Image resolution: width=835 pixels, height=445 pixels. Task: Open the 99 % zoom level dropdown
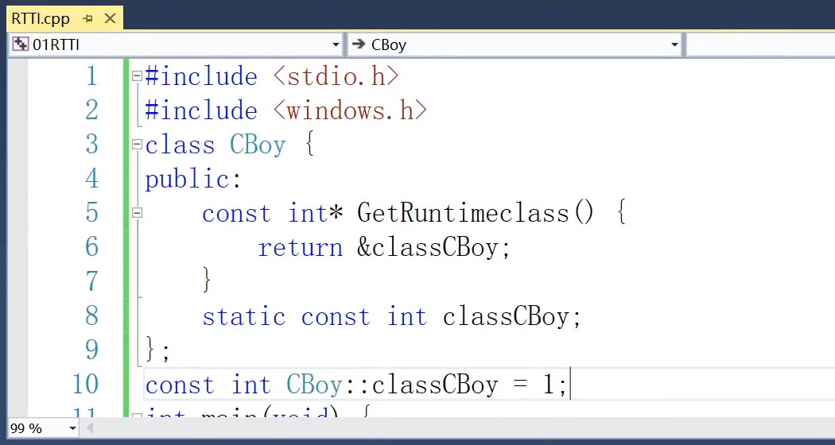click(73, 428)
